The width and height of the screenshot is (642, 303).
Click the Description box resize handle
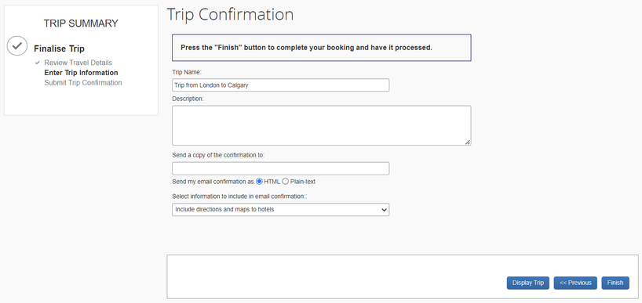[x=468, y=142]
